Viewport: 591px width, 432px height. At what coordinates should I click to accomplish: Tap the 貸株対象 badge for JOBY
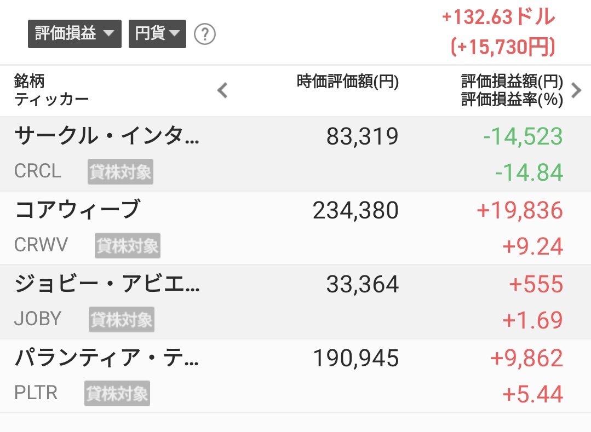pyautogui.click(x=122, y=319)
